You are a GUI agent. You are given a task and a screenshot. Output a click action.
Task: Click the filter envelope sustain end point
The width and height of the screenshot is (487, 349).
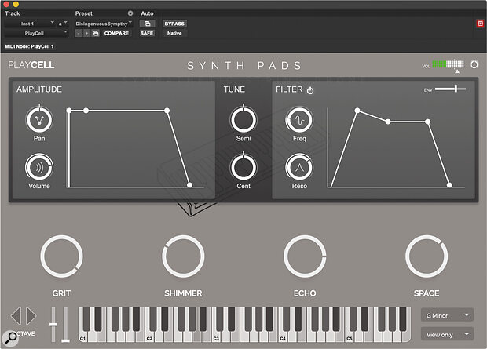pyautogui.click(x=427, y=122)
